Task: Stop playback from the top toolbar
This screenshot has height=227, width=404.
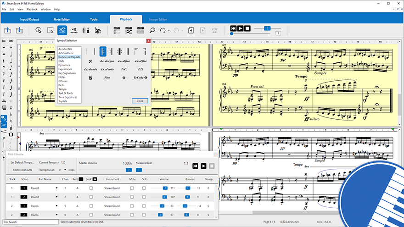Action: pos(247,28)
